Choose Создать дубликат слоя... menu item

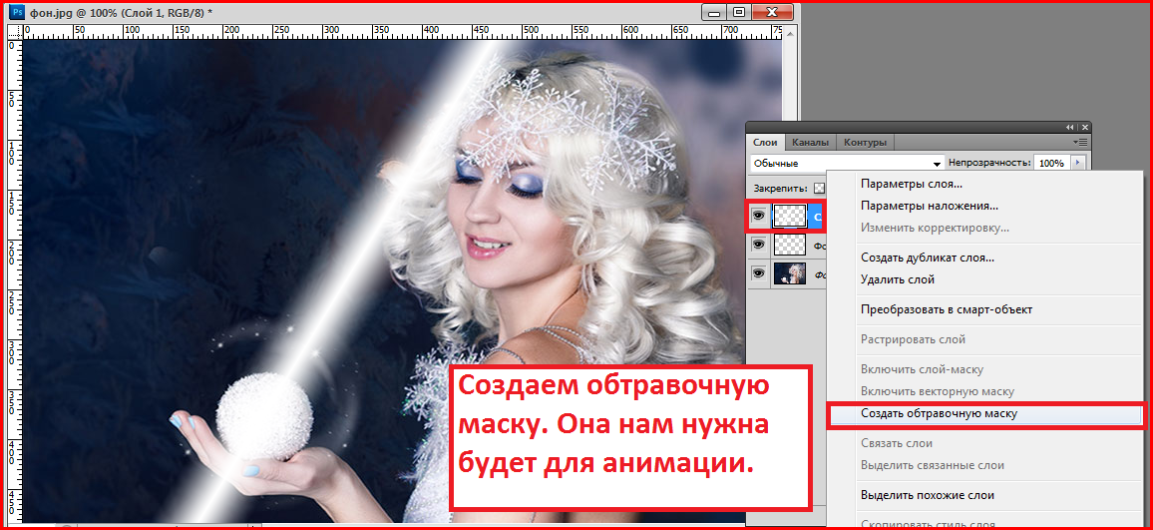[x=928, y=258]
